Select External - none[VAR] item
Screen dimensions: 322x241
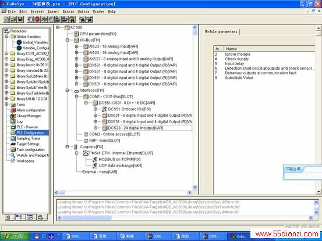100,172
